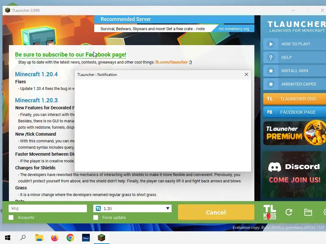This screenshot has width=326, height=244.
Task: Open taskbar Search magnifier
Action: pos(23,238)
